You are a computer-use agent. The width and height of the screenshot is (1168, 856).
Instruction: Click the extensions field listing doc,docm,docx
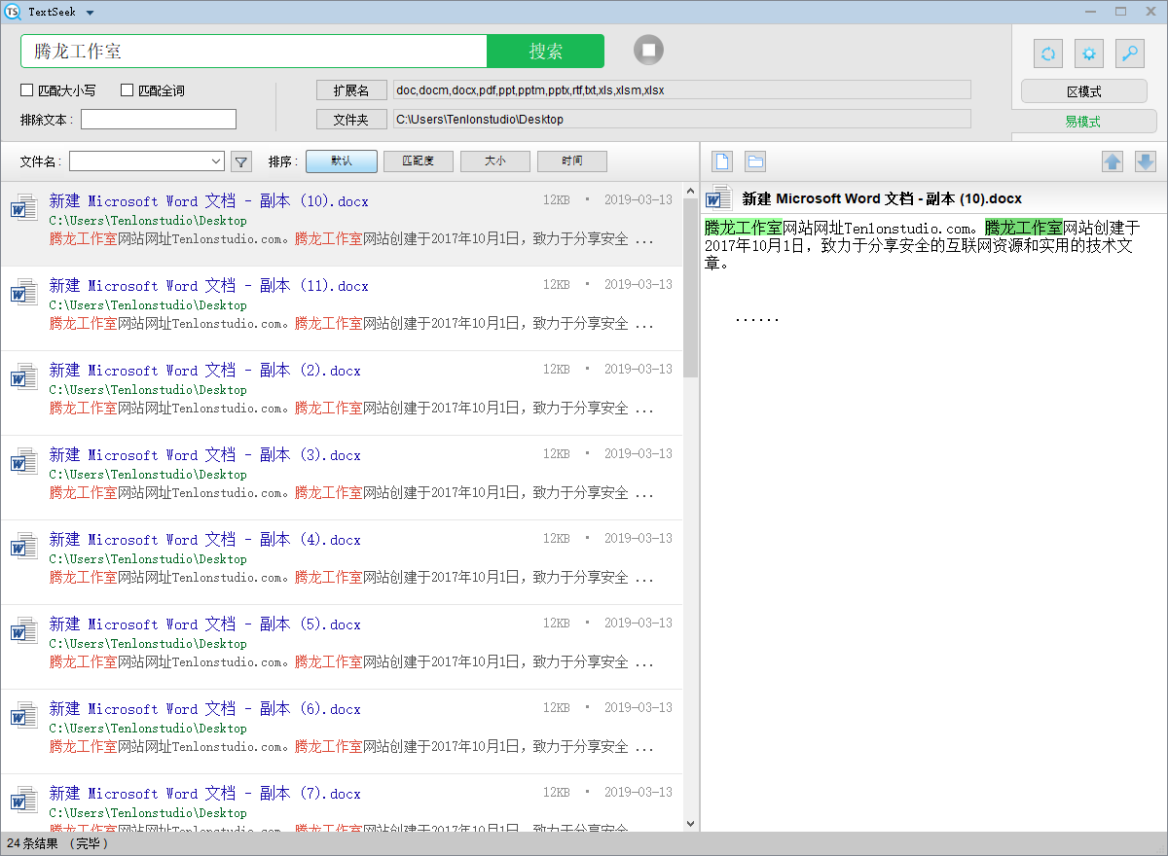pyautogui.click(x=681, y=90)
